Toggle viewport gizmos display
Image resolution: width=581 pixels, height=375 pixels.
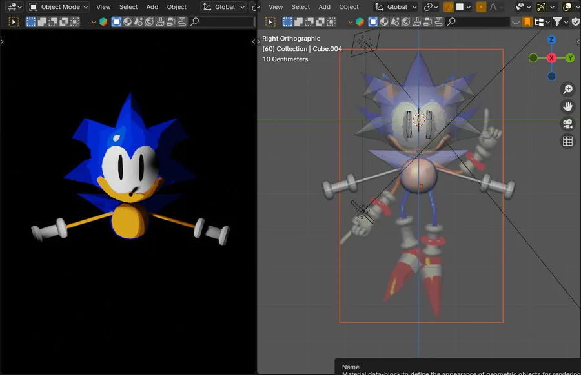point(541,6)
